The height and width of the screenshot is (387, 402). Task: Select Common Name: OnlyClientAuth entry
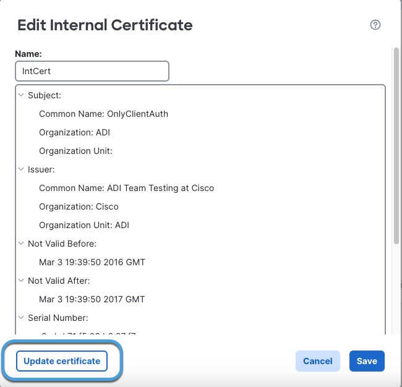coord(103,114)
